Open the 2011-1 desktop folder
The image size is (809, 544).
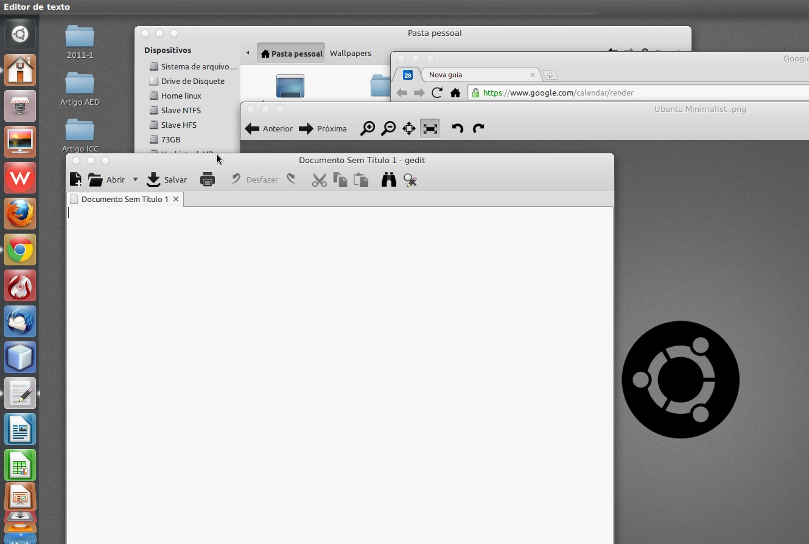pyautogui.click(x=80, y=42)
